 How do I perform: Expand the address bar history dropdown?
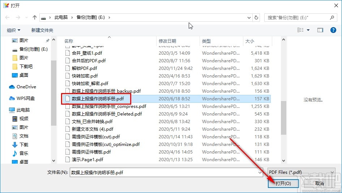(249, 18)
